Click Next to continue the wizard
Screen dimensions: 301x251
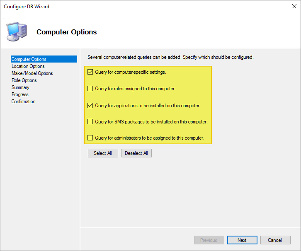(242, 240)
